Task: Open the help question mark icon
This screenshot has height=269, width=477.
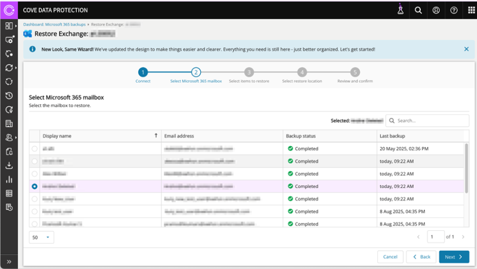Action: coord(454,10)
